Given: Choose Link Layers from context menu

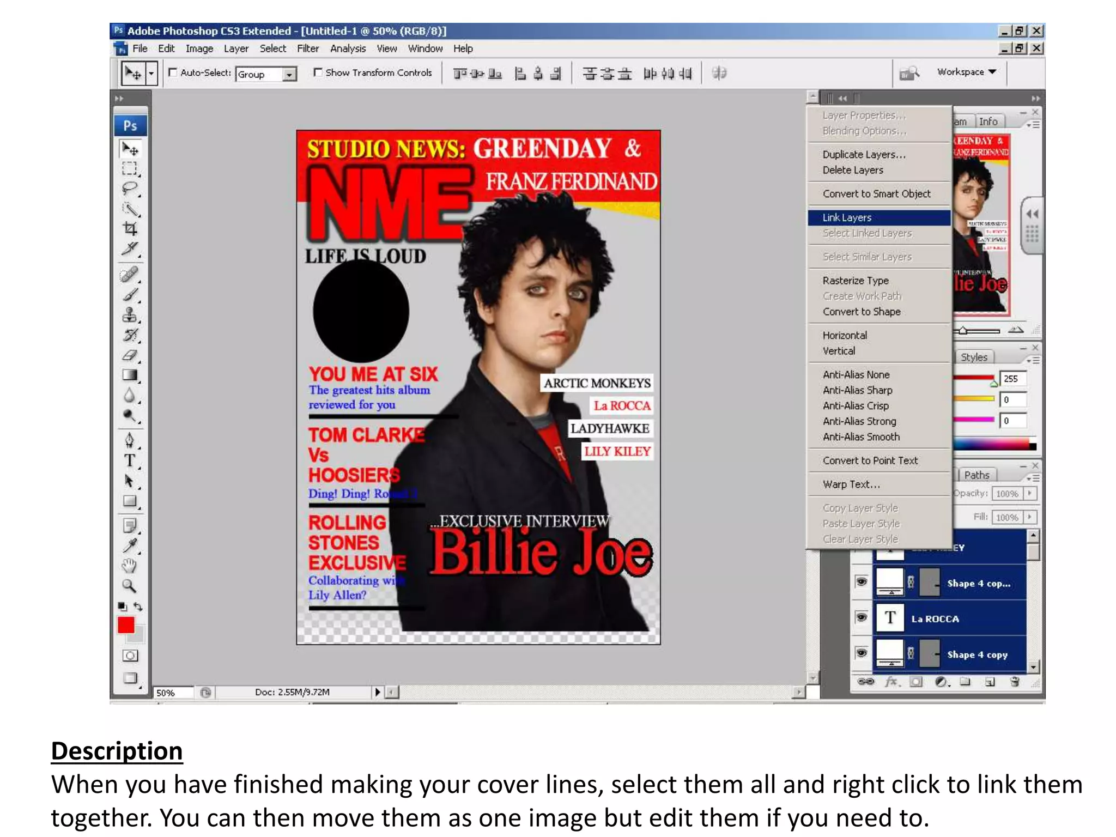Looking at the screenshot, I should click(879, 217).
